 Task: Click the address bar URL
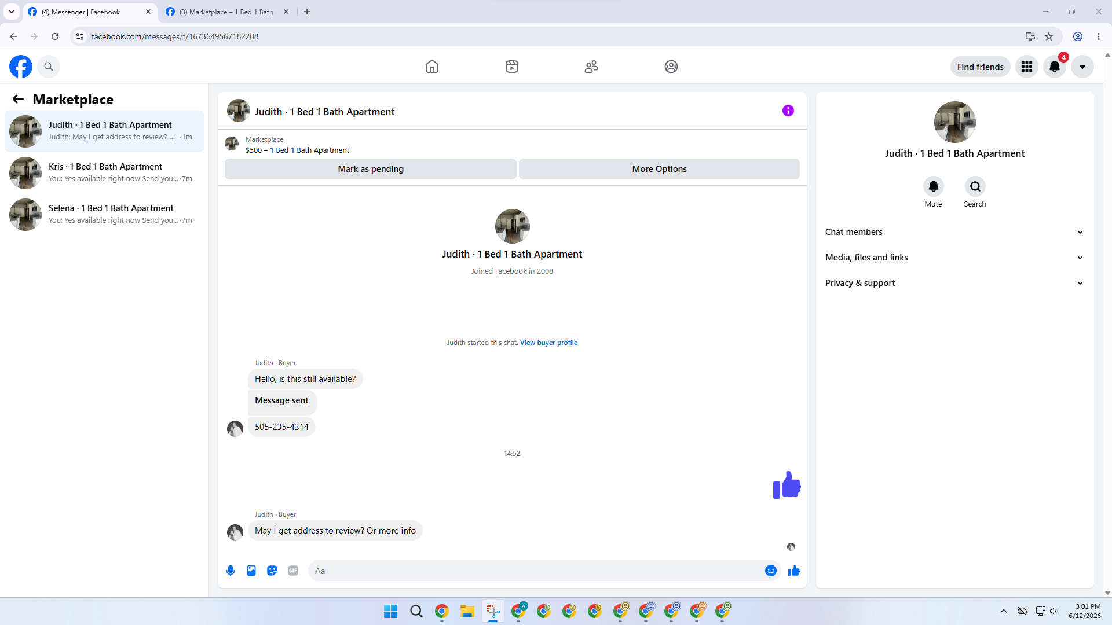coord(175,36)
